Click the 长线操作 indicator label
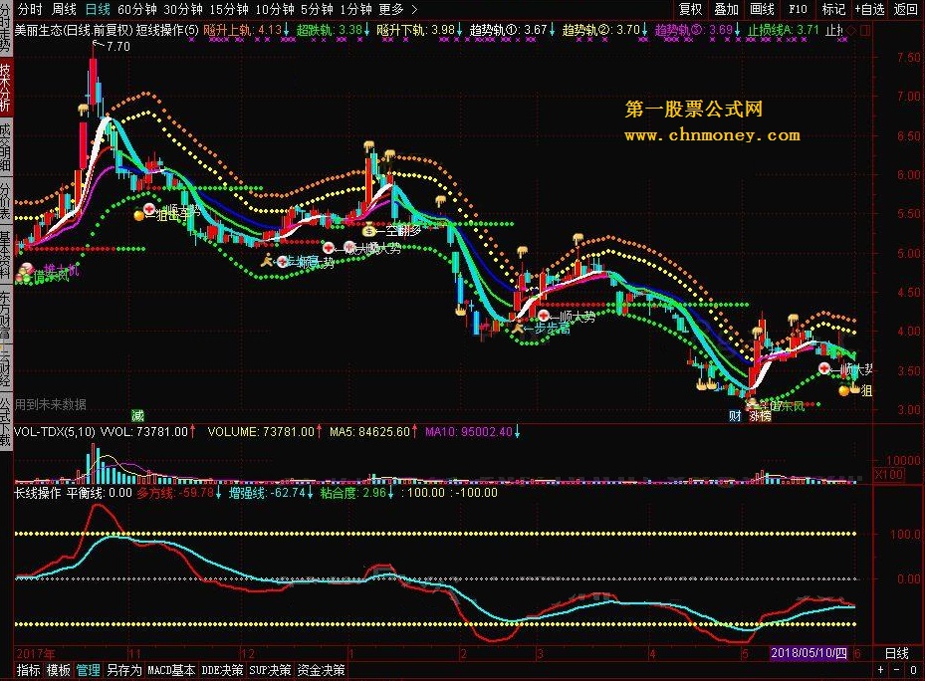 click(x=37, y=493)
